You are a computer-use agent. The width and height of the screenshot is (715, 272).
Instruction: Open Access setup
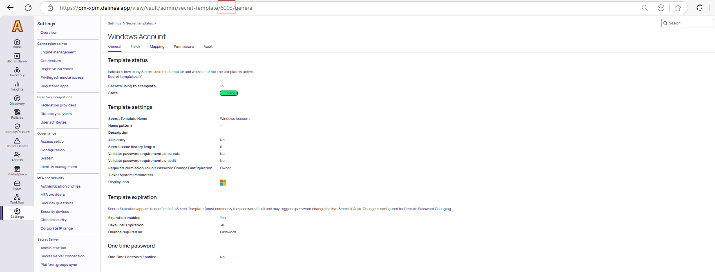click(52, 142)
